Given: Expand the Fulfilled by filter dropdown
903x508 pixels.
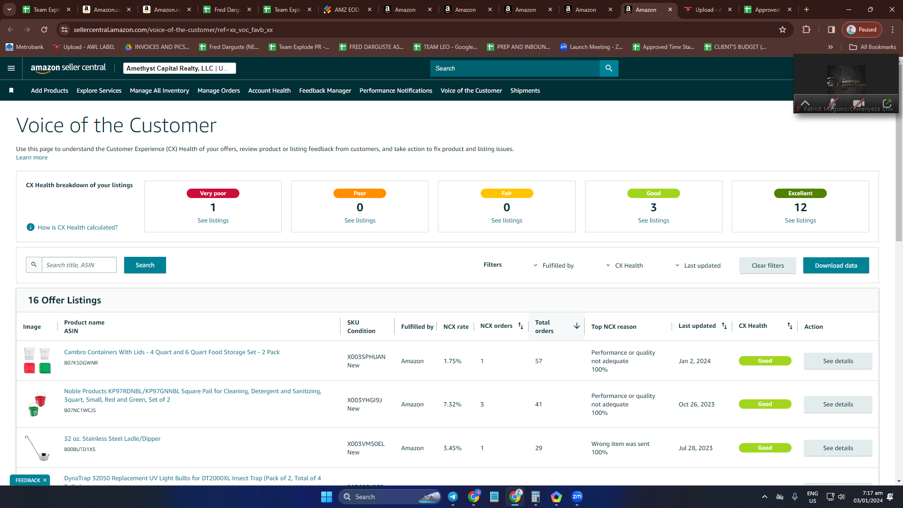Looking at the screenshot, I should tap(554, 265).
